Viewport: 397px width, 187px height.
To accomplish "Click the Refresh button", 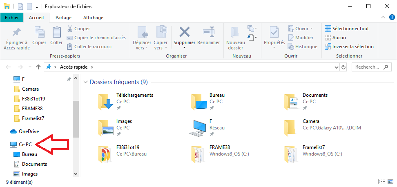I will 343,67.
